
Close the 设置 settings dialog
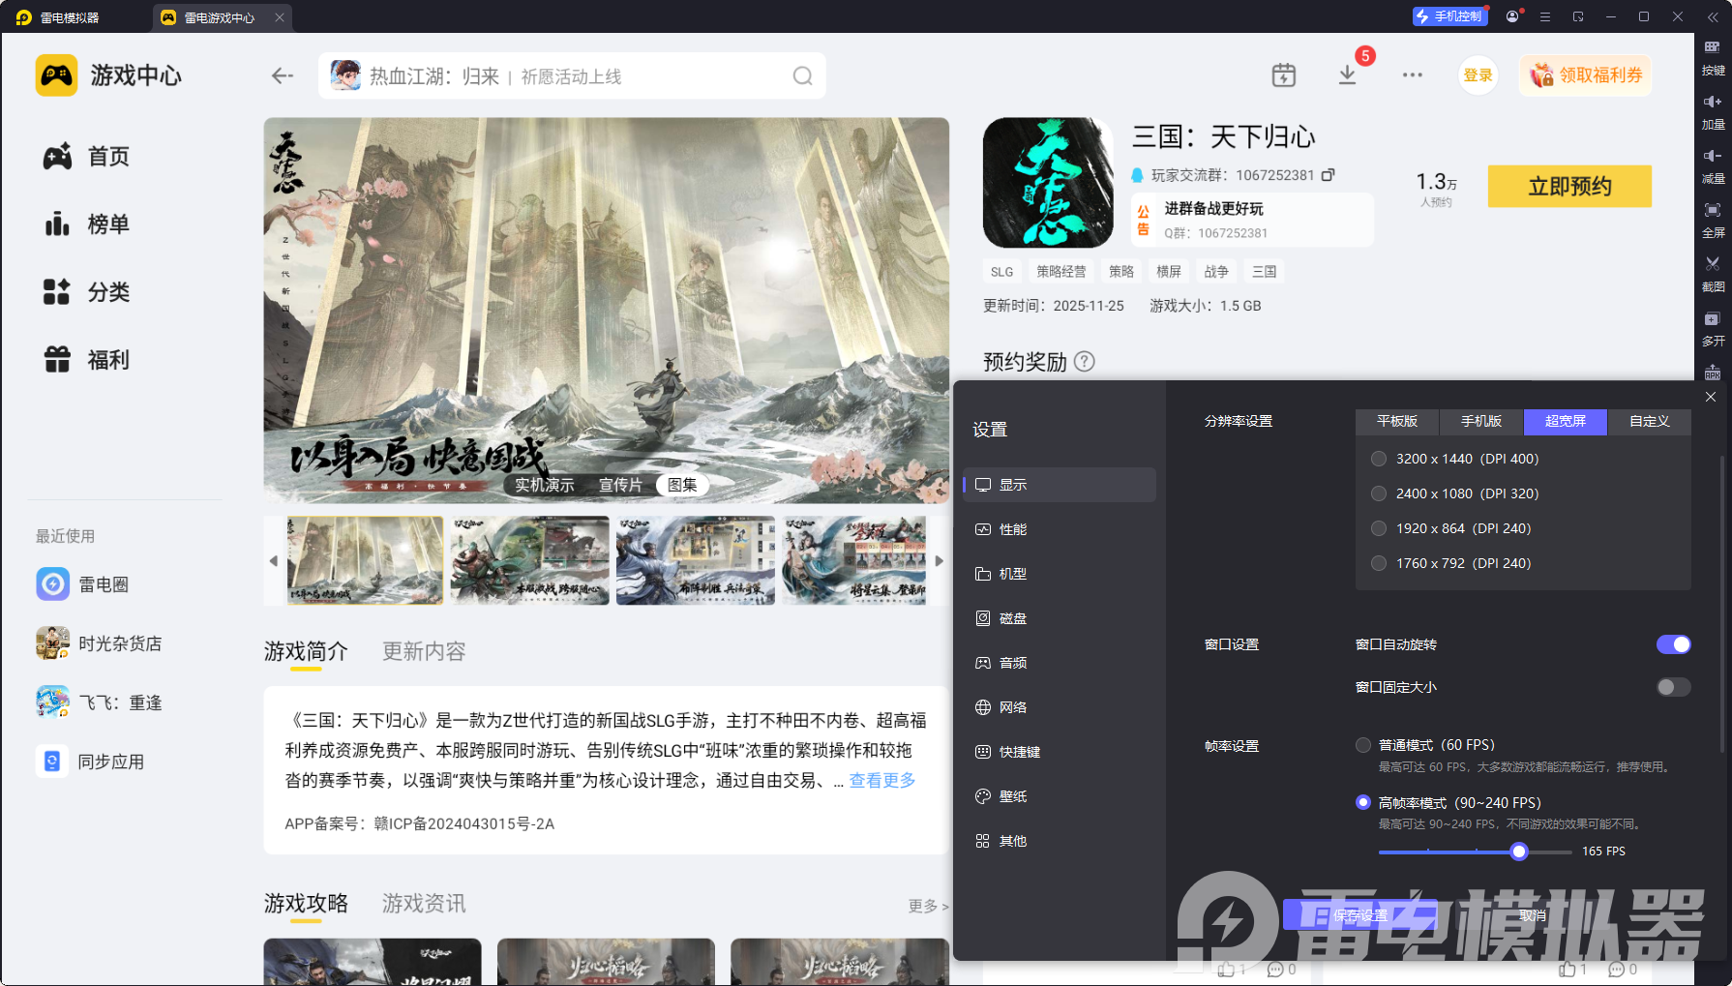click(x=1711, y=397)
